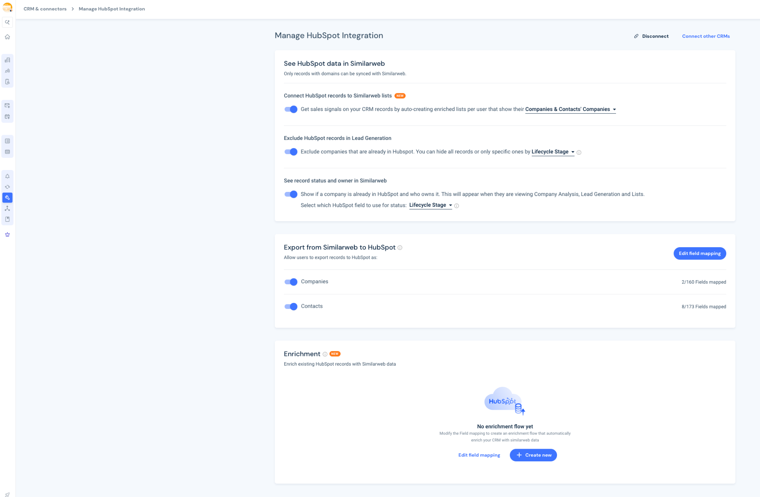Viewport: 760px width, 497px height.
Task: Open the Similarweb logo menu
Action: [x=7, y=7]
